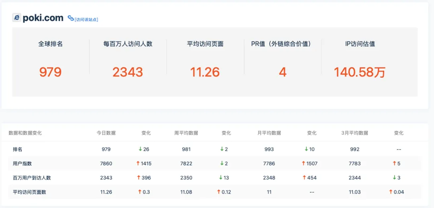The image size is (434, 208).
Task: Click the large 11.26 pages value
Action: click(x=205, y=72)
